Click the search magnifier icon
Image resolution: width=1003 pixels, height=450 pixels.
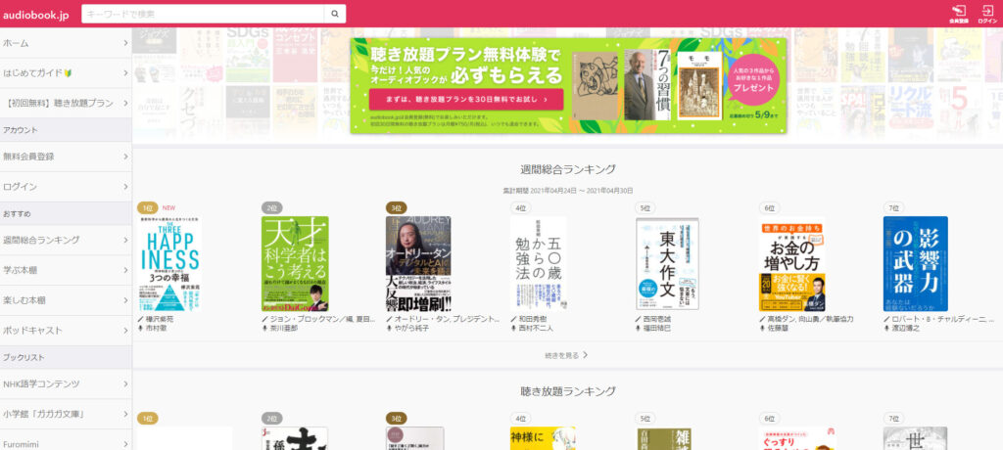click(335, 14)
